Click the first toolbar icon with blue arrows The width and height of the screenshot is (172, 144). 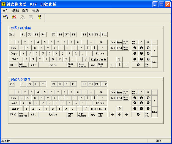pos(6,17)
